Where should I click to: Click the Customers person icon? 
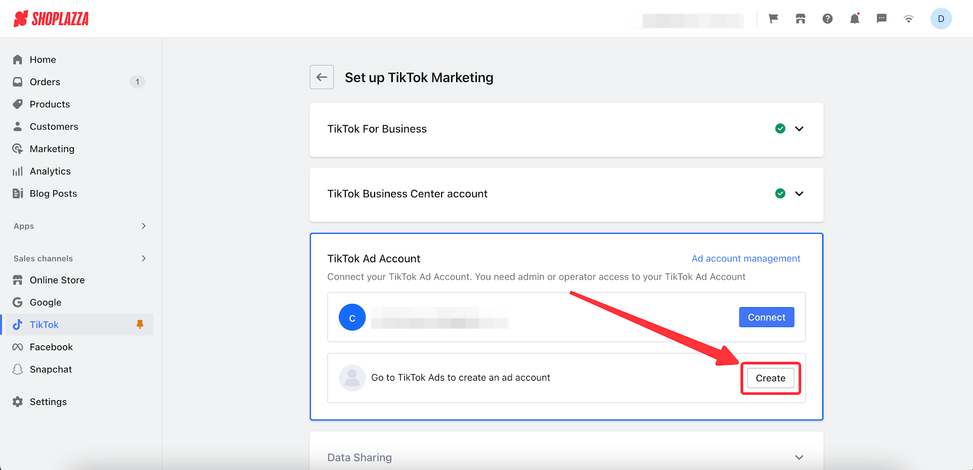pyautogui.click(x=18, y=126)
